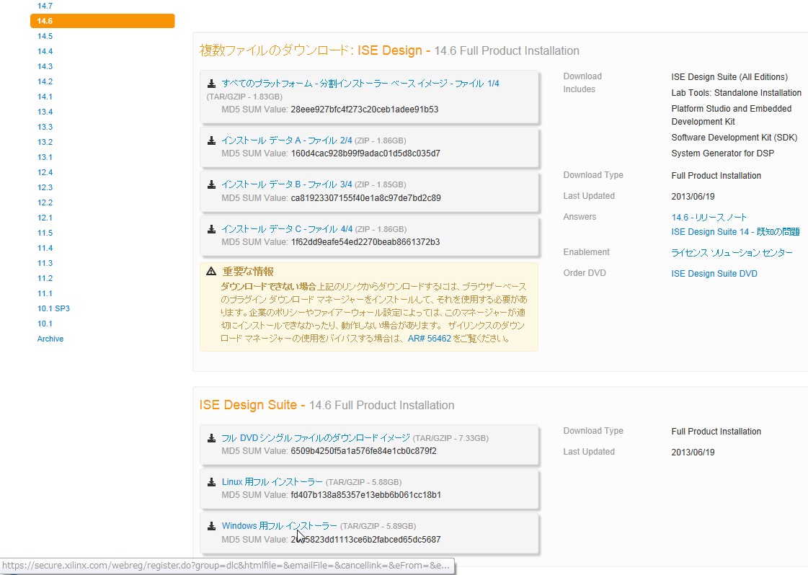Image resolution: width=808 pixels, height=575 pixels.
Task: Open the Archive link
Action: [50, 339]
